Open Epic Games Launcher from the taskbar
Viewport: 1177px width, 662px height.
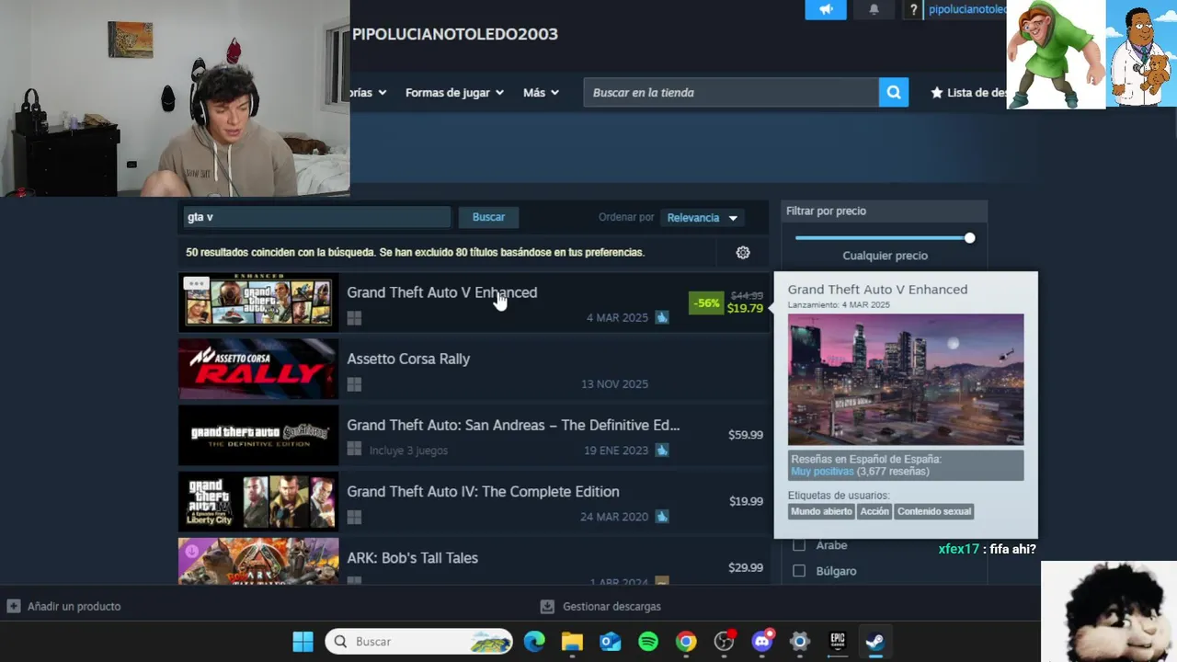(x=837, y=642)
